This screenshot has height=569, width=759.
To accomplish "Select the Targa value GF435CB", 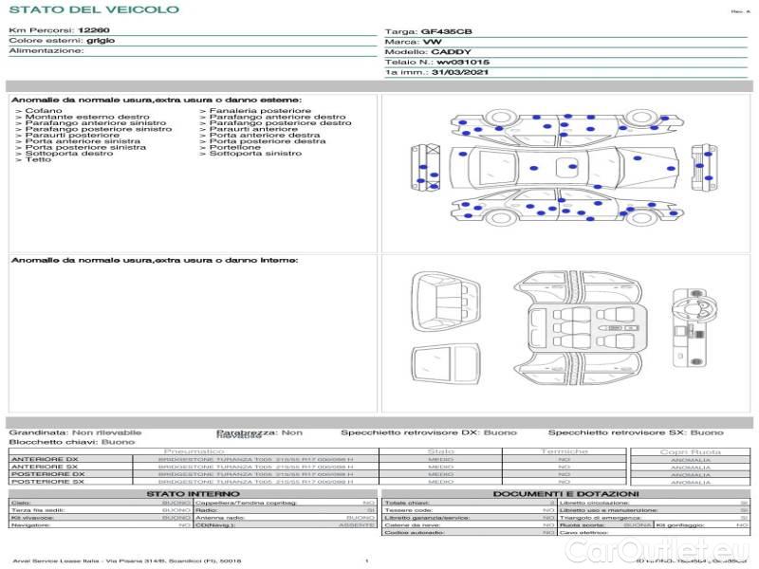I will tap(446, 31).
